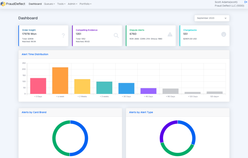248x158 pixels.
Task: Click the Dashboard page heading
Action: [x=28, y=18]
